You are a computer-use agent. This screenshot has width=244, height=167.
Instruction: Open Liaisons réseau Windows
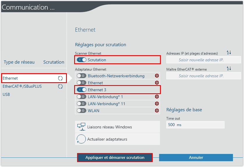point(109,127)
